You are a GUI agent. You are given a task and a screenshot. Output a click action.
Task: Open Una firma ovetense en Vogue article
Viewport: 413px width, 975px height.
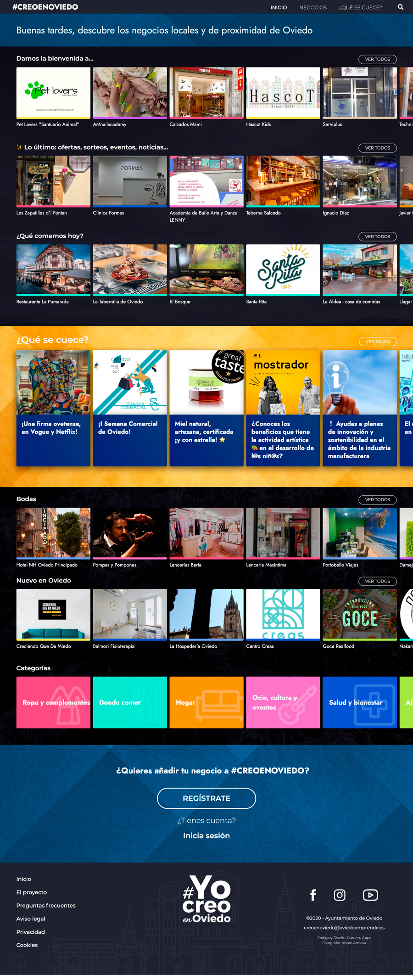(x=53, y=408)
